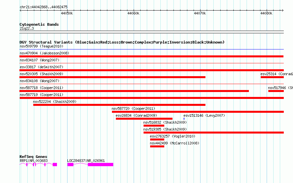
Task: Select the nsv470904 (Jakobsson2008) red bar
Action: tap(151, 56)
